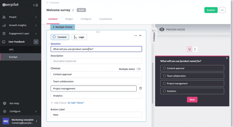Click the Engagement Layer stack icon
Viewport: 233px width, 127px height.
point(4,33)
